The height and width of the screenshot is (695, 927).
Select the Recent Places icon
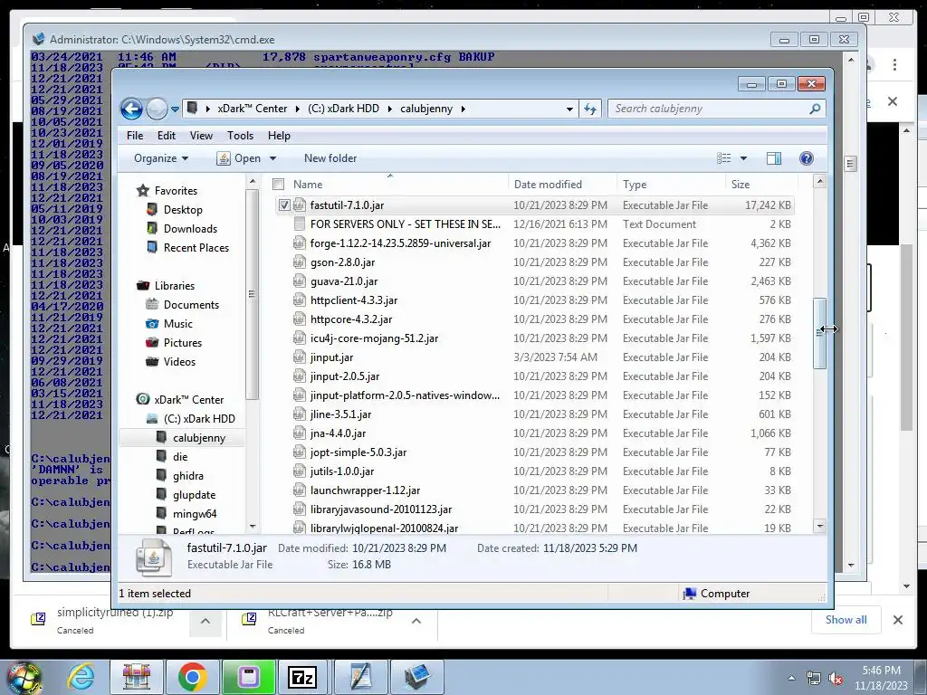tap(152, 248)
